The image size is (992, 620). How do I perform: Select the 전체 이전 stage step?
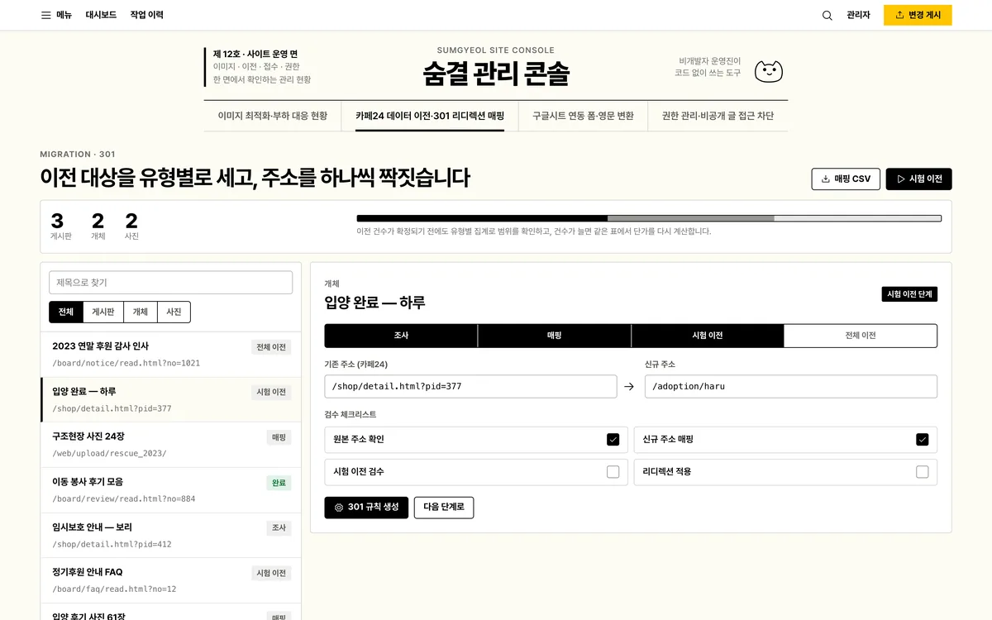click(x=861, y=336)
